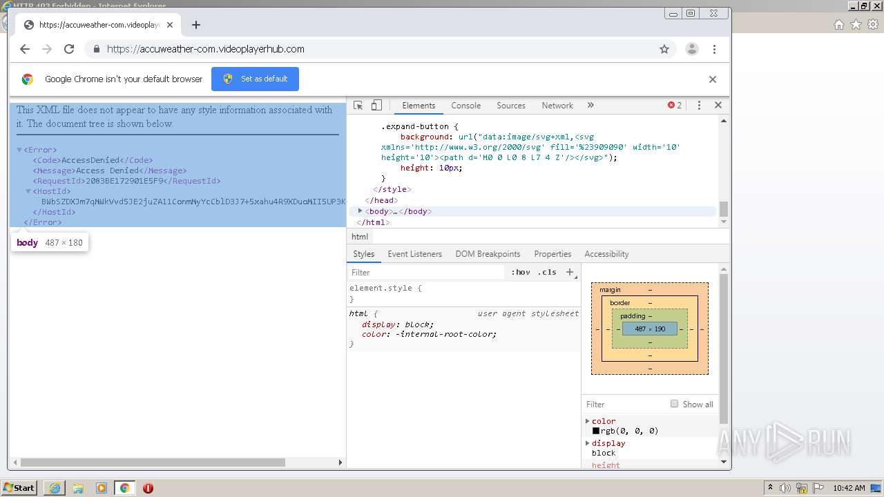This screenshot has width=884, height=497.
Task: Add new style rule with plus icon
Action: coord(570,273)
